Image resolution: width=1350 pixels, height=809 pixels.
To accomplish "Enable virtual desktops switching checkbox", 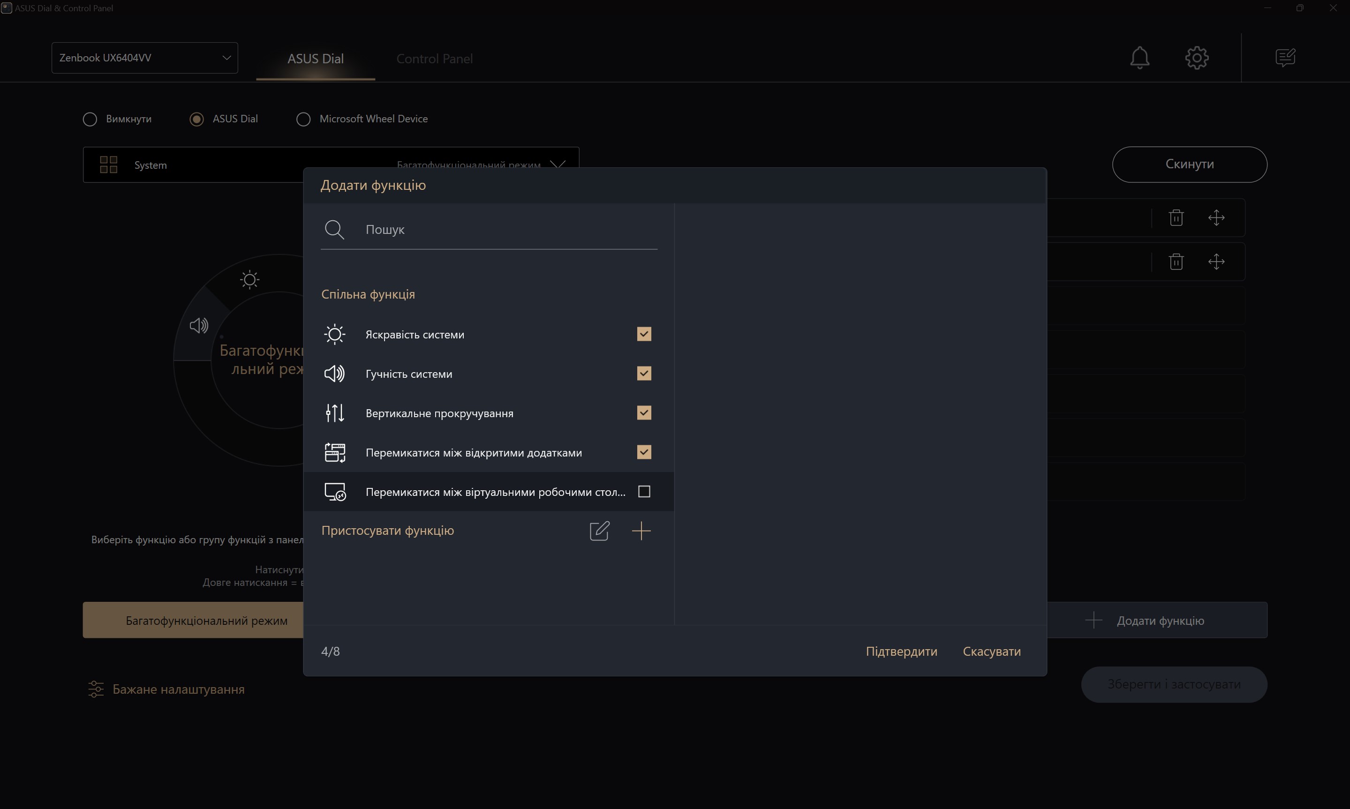I will click(644, 492).
